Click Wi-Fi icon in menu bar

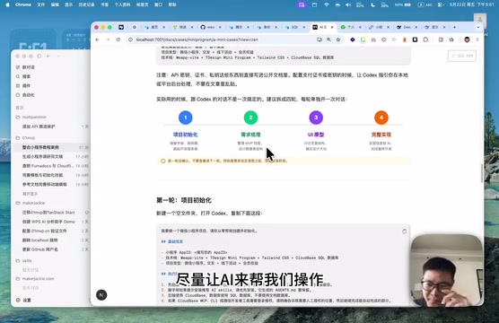pos(327,4)
